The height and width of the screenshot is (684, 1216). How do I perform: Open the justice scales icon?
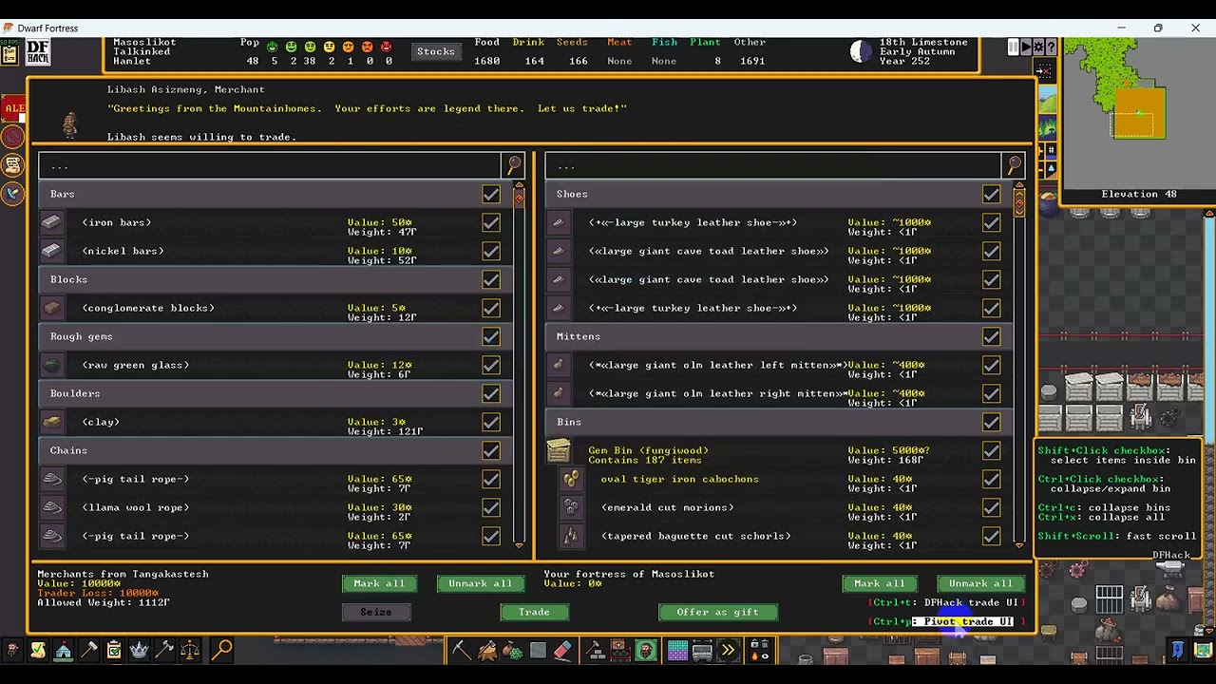click(190, 651)
